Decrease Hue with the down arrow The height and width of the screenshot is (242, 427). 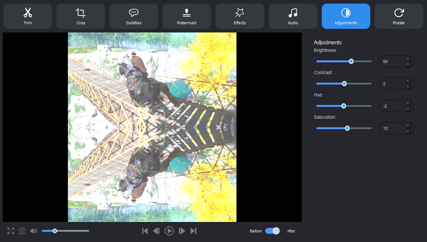tap(408, 109)
